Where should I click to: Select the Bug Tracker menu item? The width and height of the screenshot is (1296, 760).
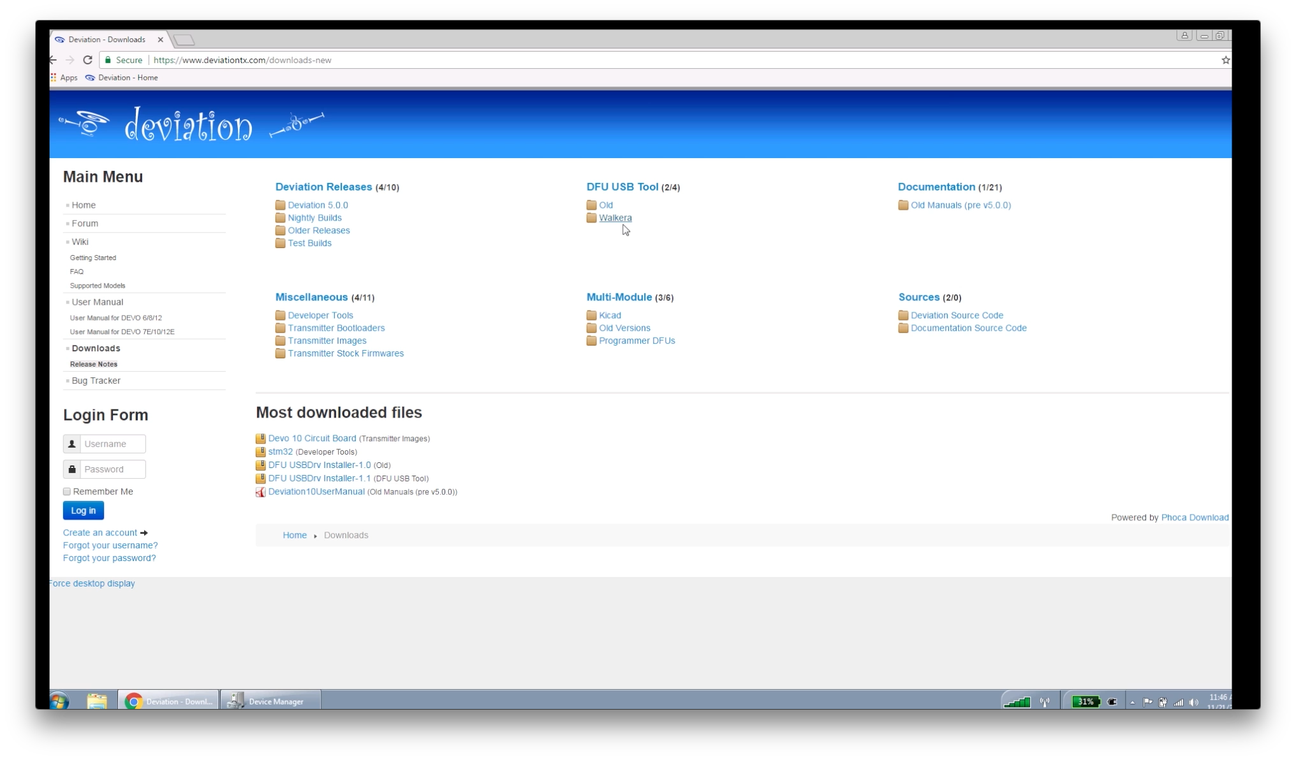(96, 380)
